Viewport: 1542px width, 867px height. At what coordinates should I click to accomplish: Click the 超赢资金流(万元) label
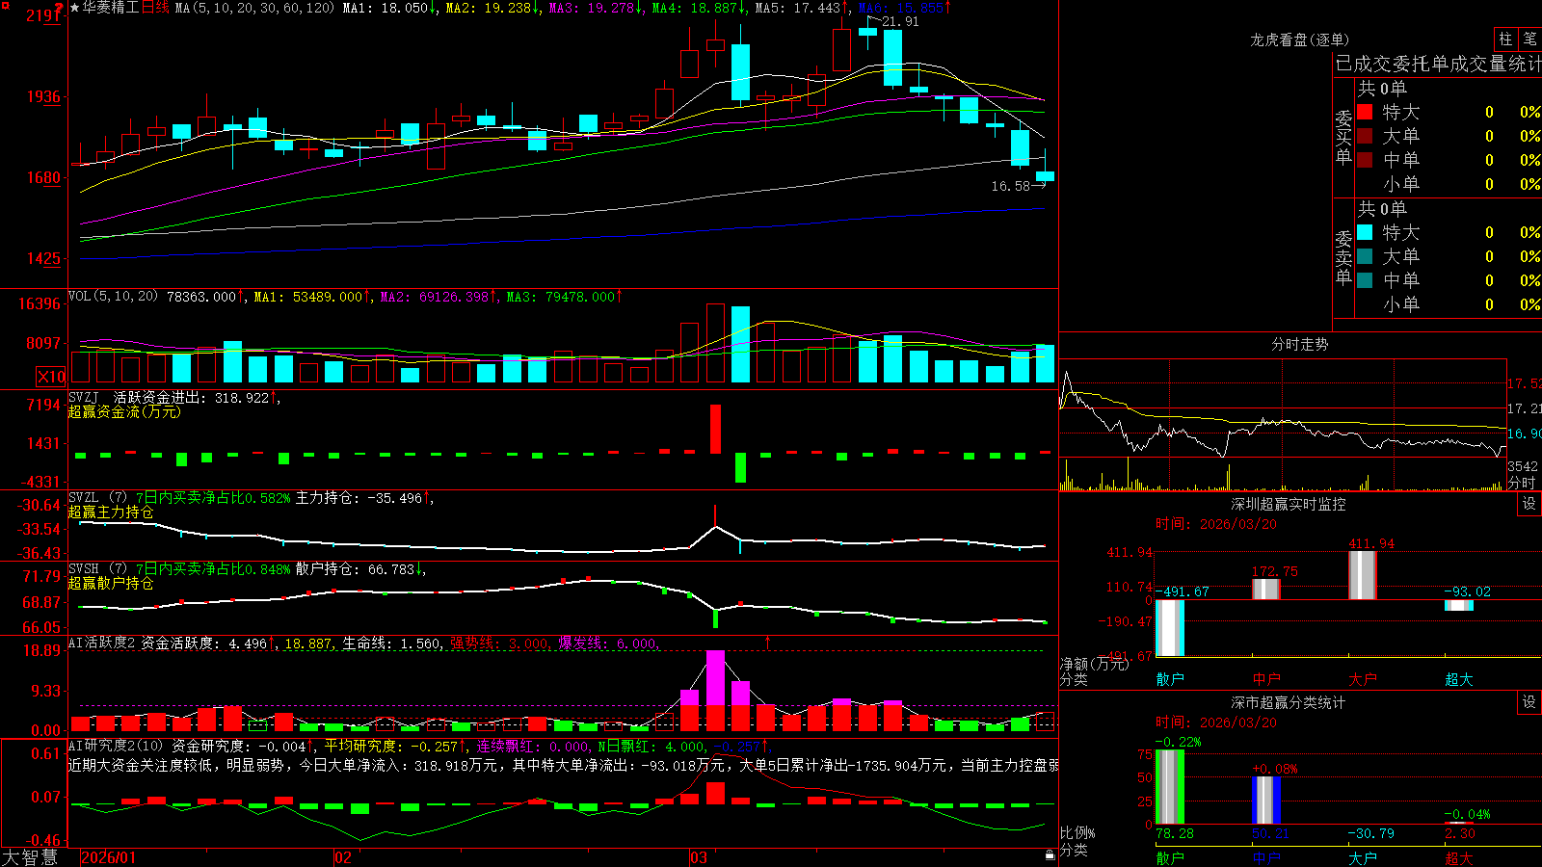[x=124, y=411]
